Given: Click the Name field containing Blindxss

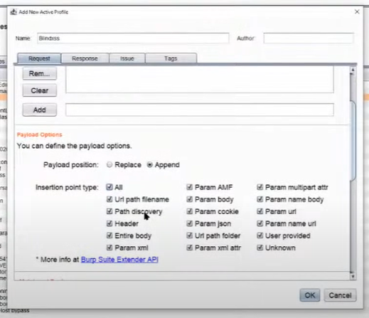Looking at the screenshot, I should [133, 38].
